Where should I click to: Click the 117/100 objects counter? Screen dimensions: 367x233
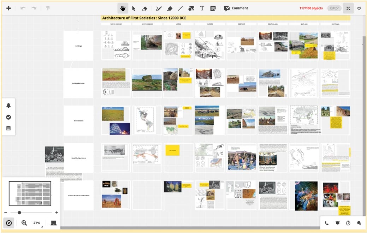tap(311, 8)
